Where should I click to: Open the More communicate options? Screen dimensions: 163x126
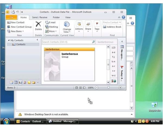[x=51, y=31]
